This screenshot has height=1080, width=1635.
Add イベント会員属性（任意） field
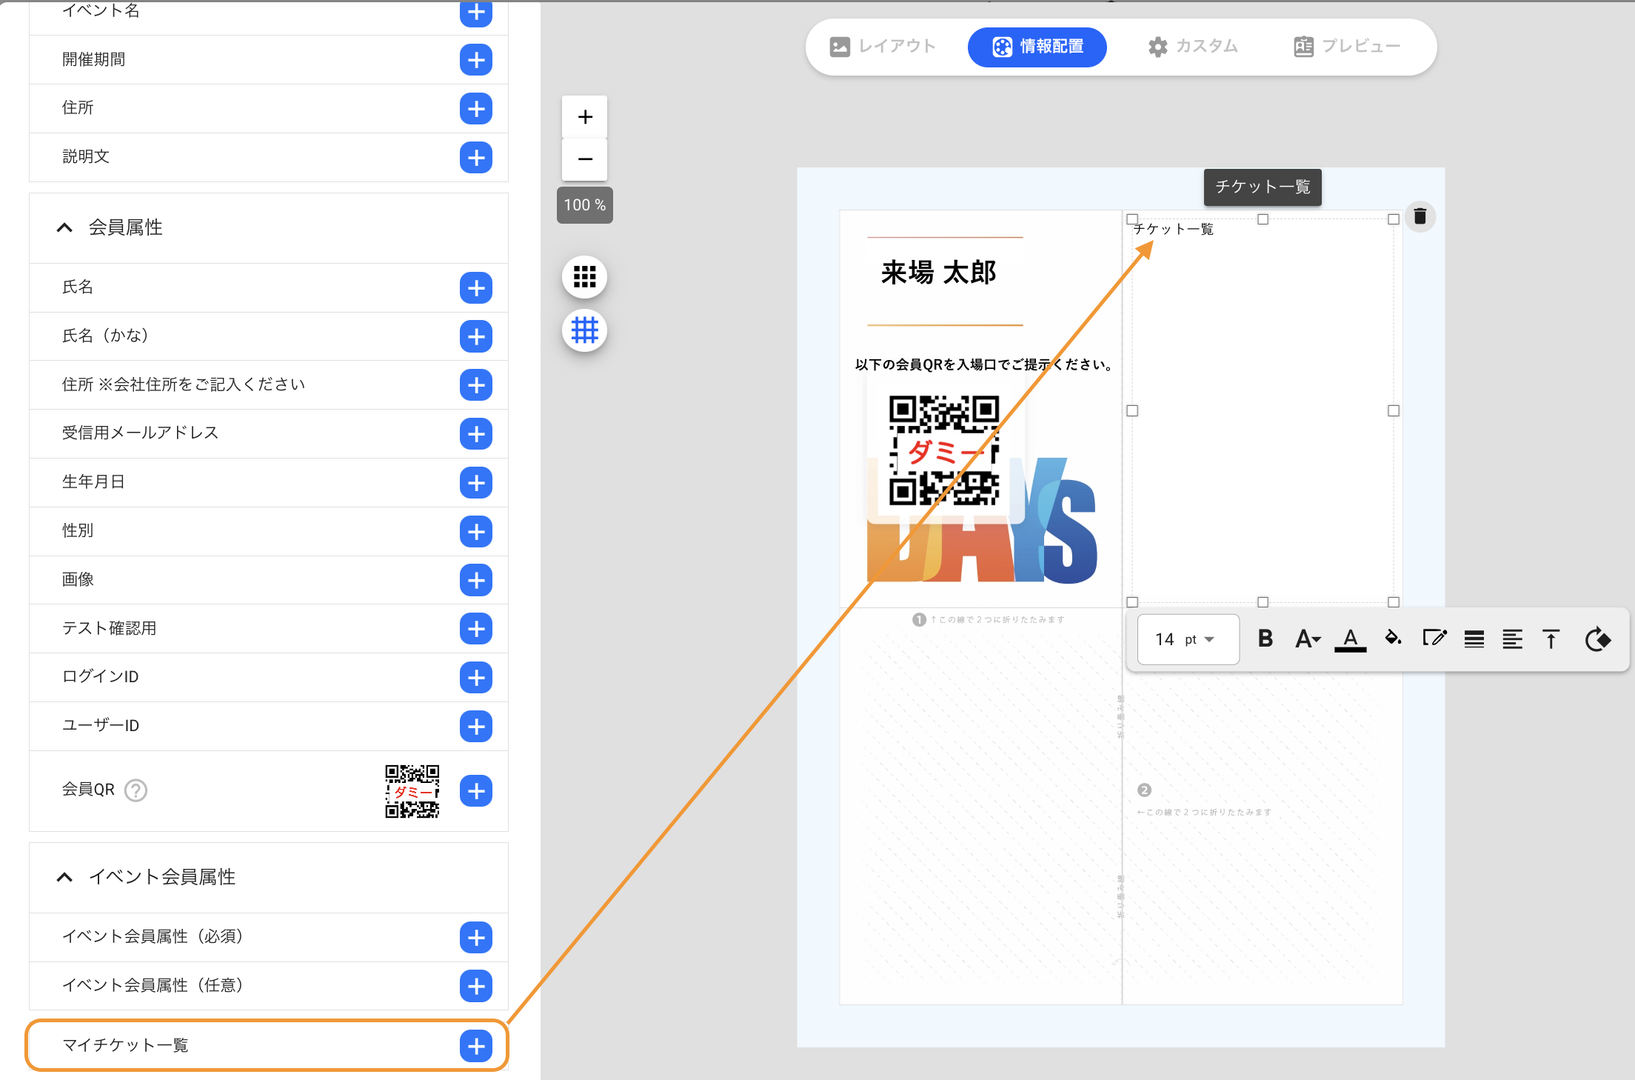pos(475,986)
